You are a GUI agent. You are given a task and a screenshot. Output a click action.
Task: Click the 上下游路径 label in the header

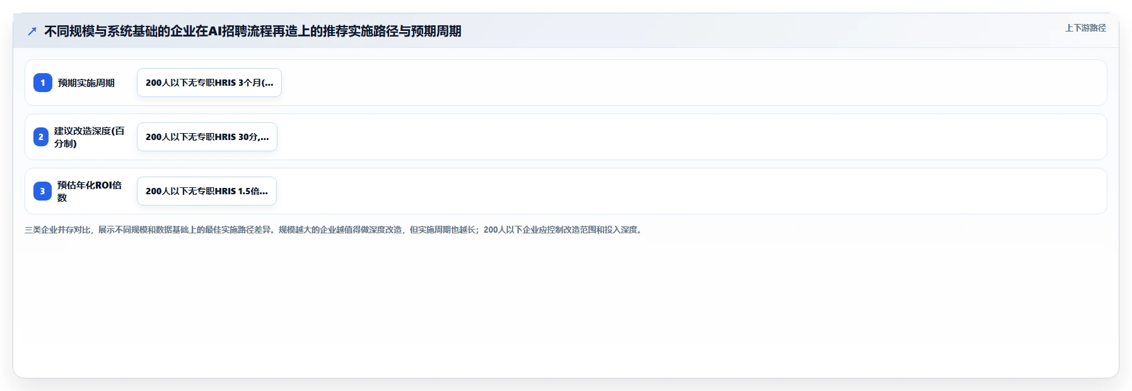(1085, 28)
